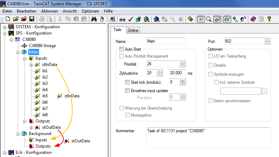
Task: Click the eyeglasses toolbar icon
Action: click(227, 19)
